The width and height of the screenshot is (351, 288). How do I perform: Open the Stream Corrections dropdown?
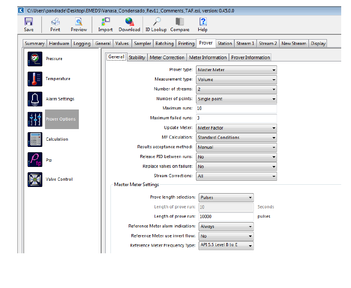coord(237,176)
